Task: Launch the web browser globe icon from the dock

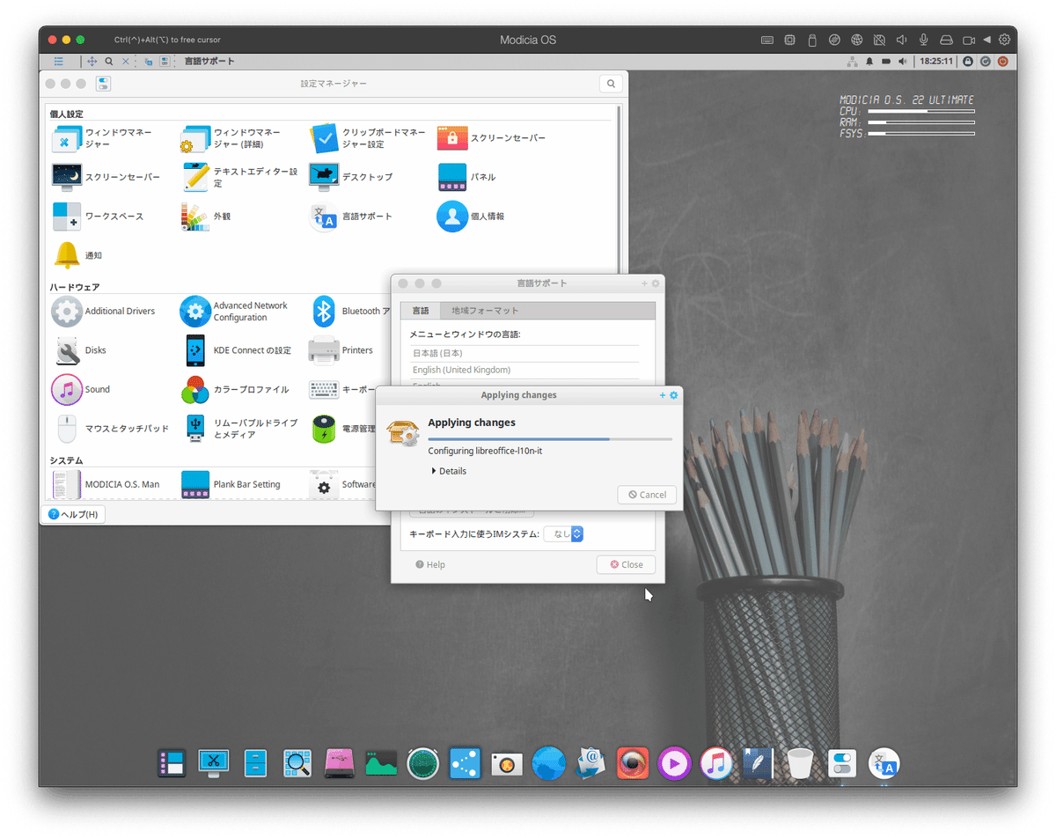Action: pos(548,763)
